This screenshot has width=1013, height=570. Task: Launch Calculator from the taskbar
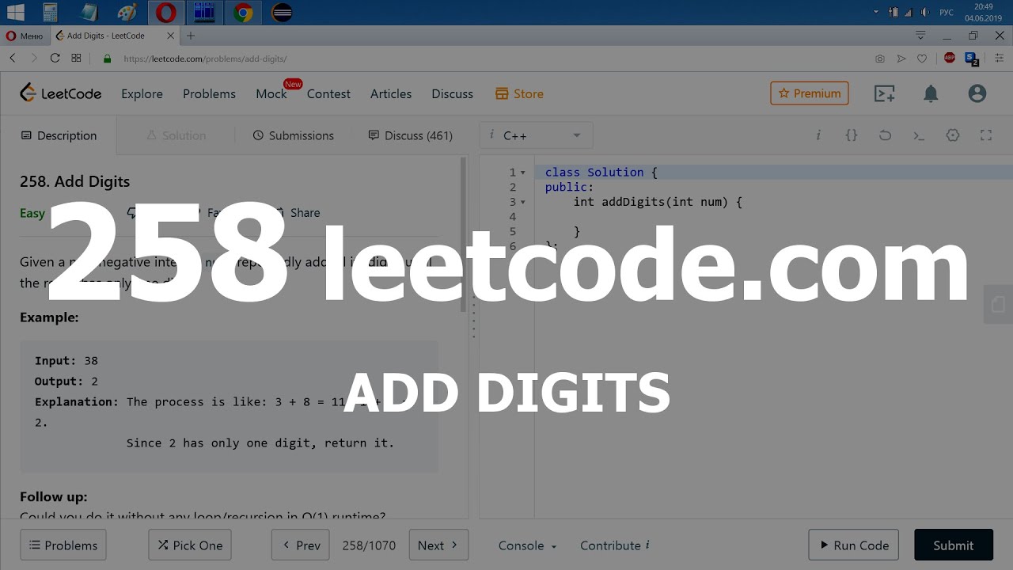click(50, 12)
